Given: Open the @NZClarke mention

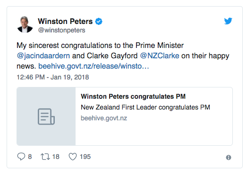Looking at the screenshot, I should (160, 55).
